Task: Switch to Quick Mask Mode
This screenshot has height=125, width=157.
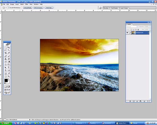Action: (9, 86)
